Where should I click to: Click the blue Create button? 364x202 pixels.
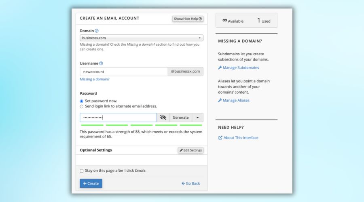click(91, 183)
